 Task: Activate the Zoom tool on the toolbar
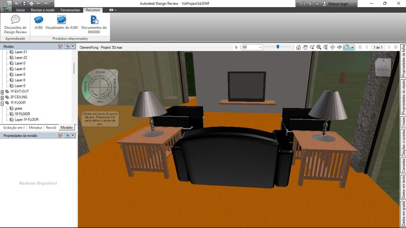pyautogui.click(x=312, y=47)
